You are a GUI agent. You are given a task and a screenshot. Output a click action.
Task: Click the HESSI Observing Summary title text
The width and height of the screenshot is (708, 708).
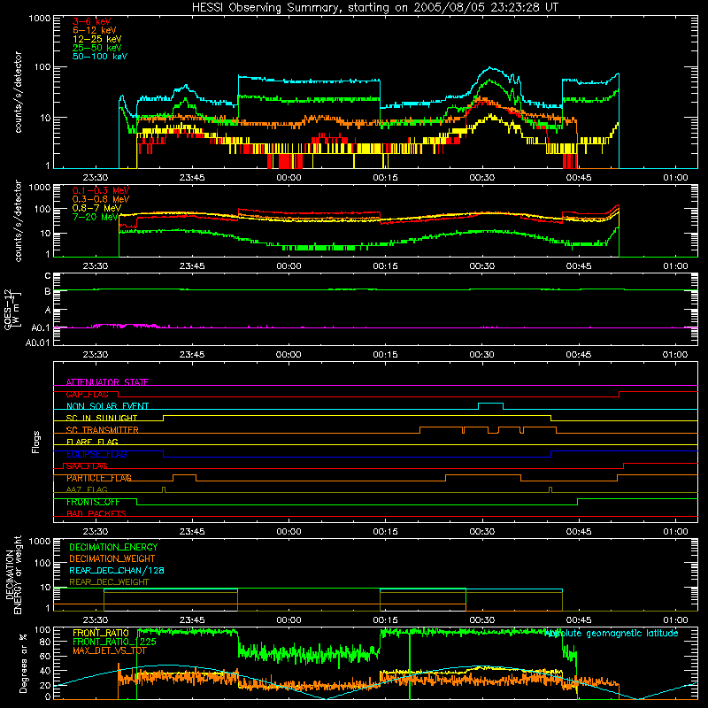coord(374,8)
